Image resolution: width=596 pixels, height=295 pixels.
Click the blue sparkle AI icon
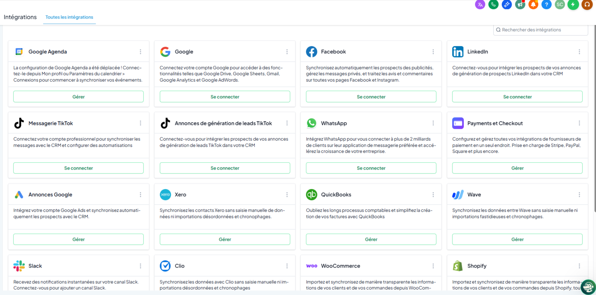[507, 5]
